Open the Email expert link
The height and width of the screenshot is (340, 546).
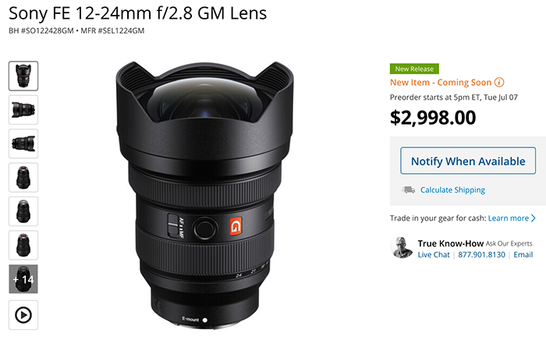523,255
